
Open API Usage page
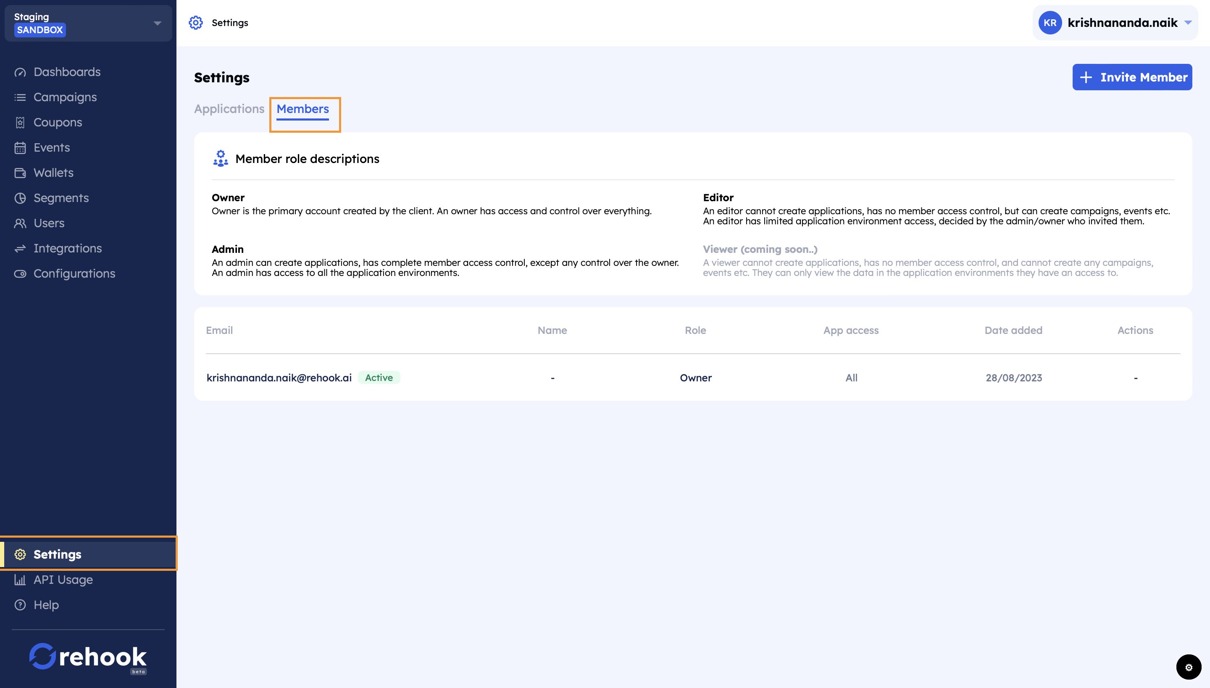point(63,580)
